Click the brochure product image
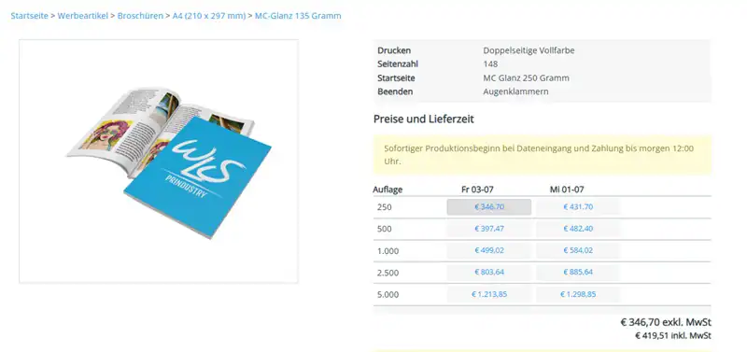This screenshot has height=352, width=747. (x=159, y=162)
